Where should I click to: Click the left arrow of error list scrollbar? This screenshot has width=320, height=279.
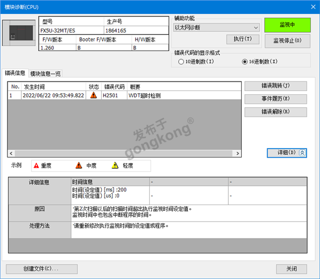pos(11,153)
